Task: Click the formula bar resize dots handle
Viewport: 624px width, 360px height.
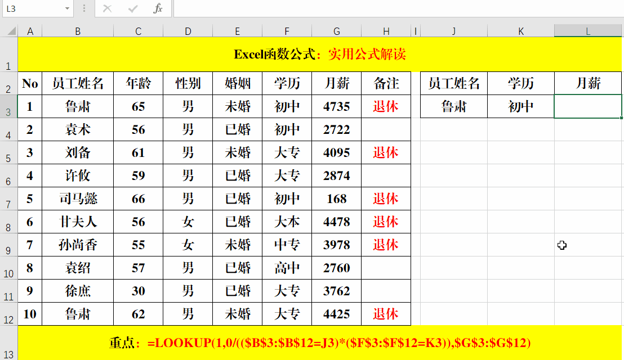Action: coord(84,8)
